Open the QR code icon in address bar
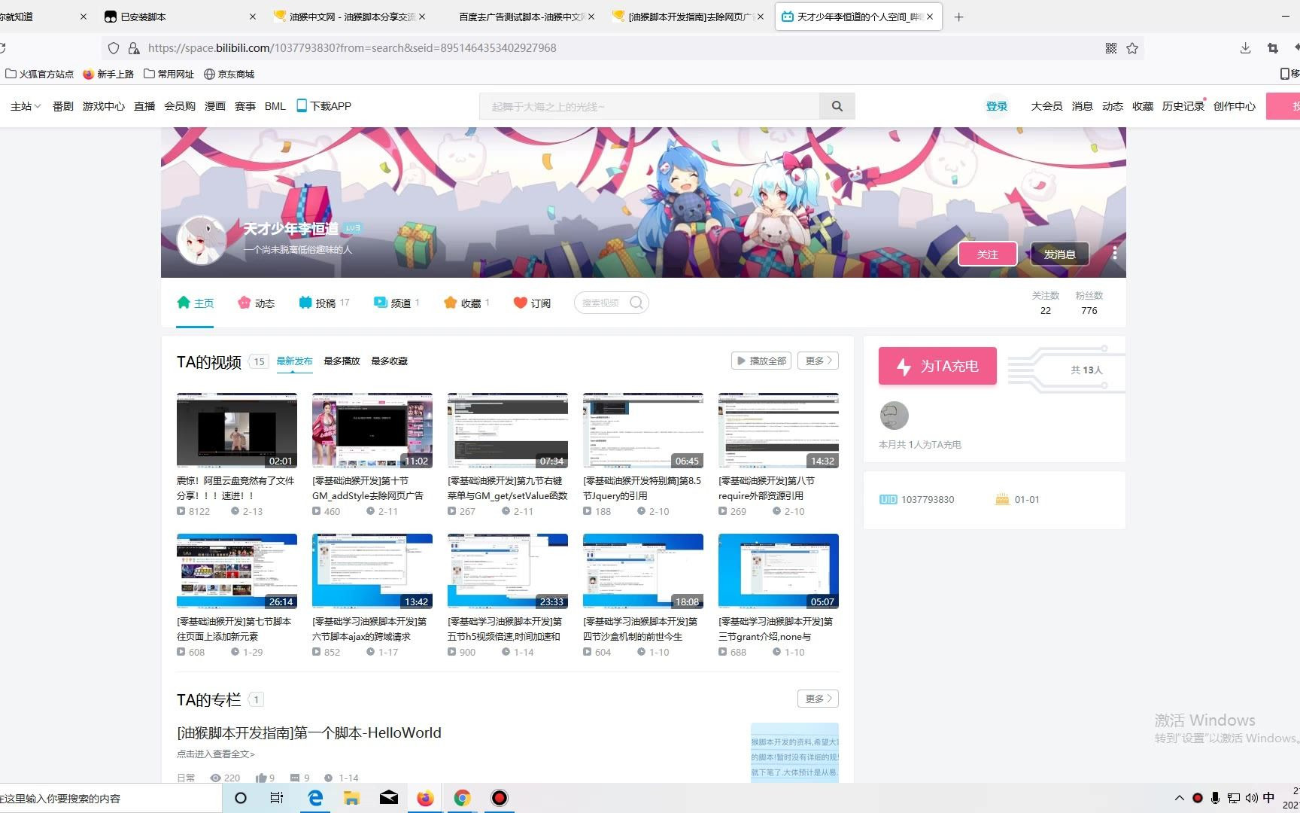 pos(1111,48)
